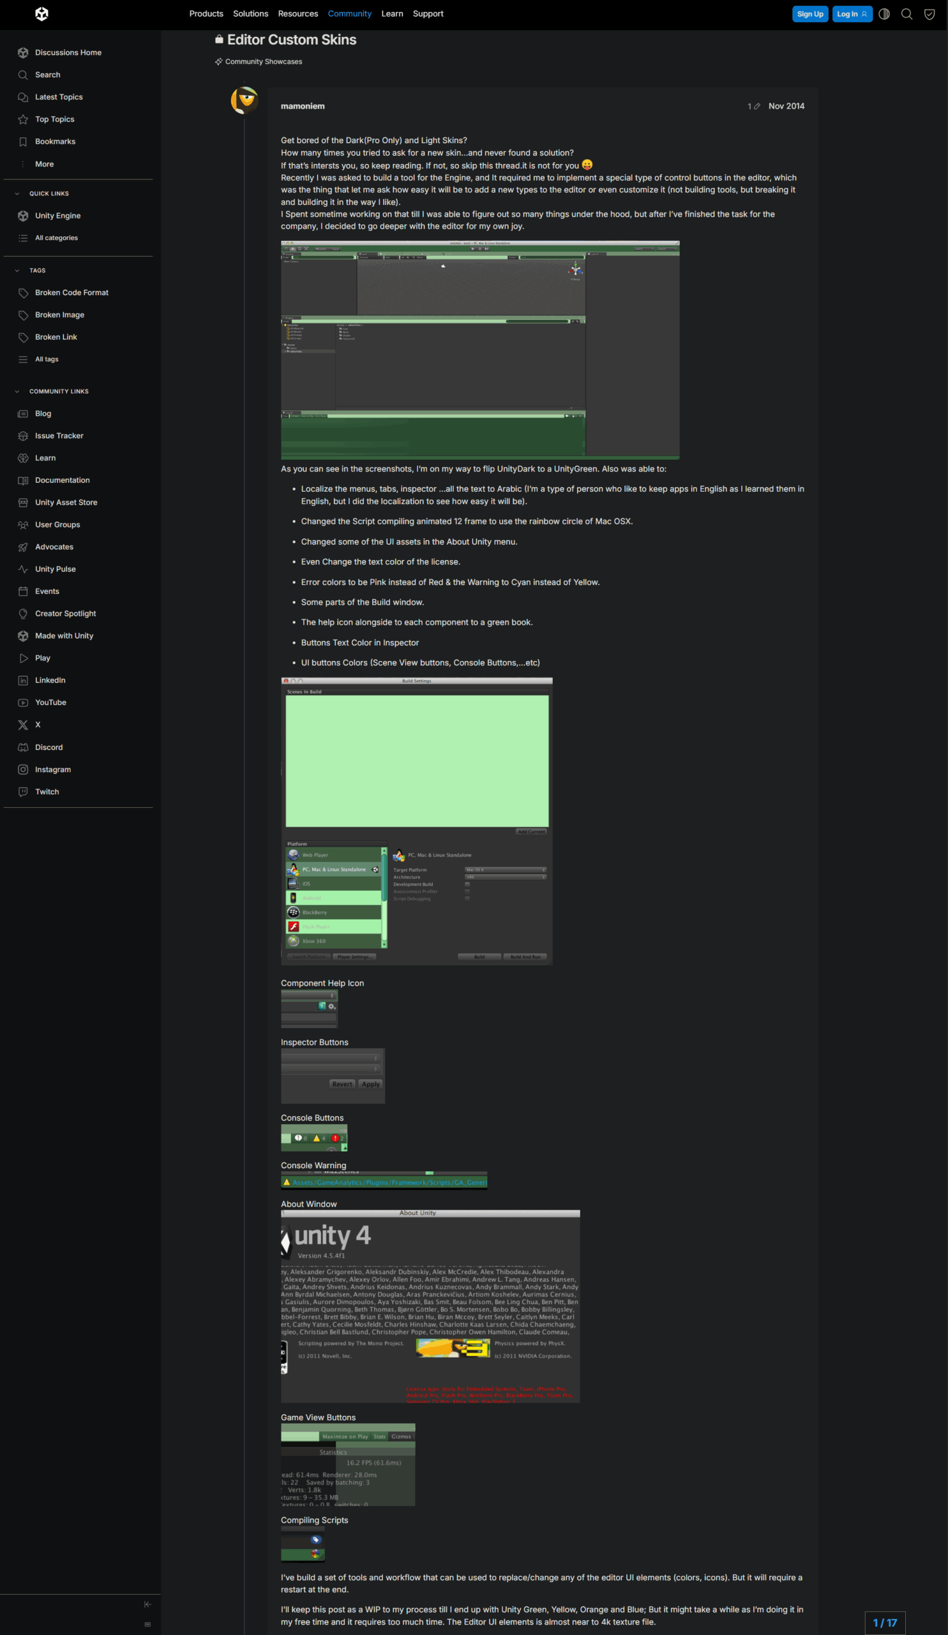Click the Search sidebar icon
Image resolution: width=948 pixels, height=1635 pixels.
(x=24, y=75)
